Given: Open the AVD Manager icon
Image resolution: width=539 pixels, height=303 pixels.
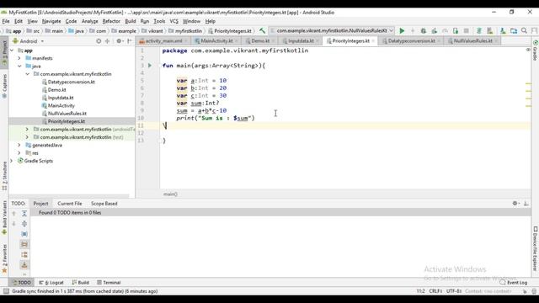Looking at the screenshot, I should pyautogui.click(x=490, y=31).
